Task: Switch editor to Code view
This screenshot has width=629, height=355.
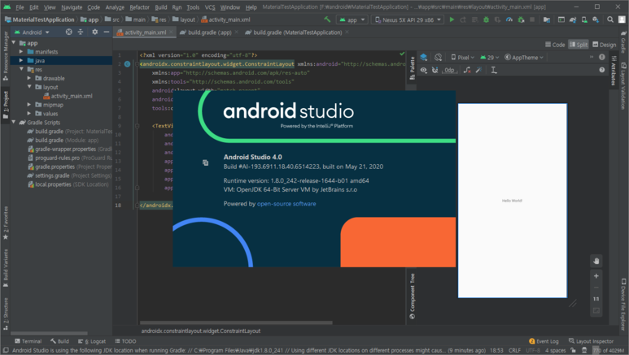Action: pos(555,45)
